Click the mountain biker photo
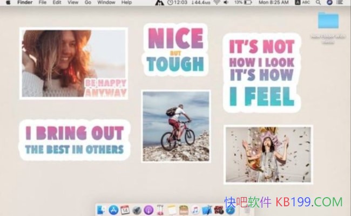This screenshot has width=351, height=216. [175, 126]
